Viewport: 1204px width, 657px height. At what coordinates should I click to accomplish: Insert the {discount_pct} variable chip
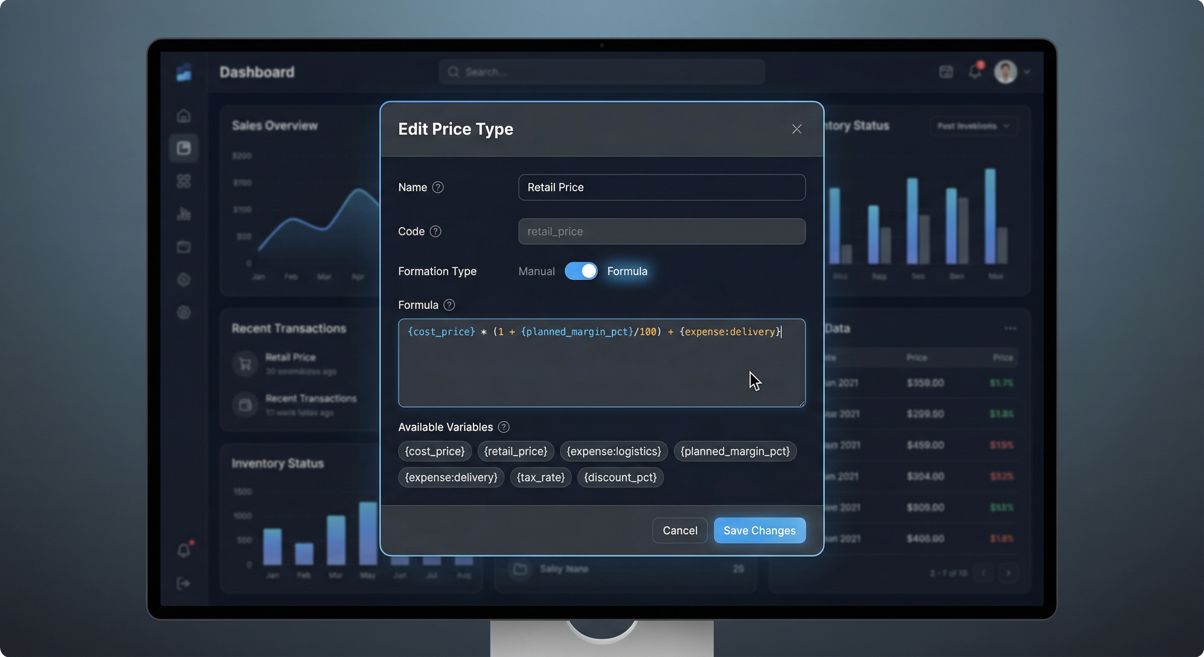click(x=620, y=477)
